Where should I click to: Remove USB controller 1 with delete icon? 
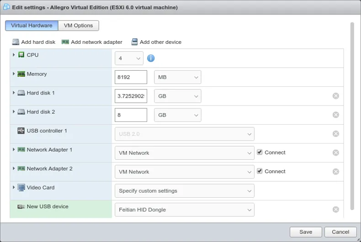click(x=335, y=134)
